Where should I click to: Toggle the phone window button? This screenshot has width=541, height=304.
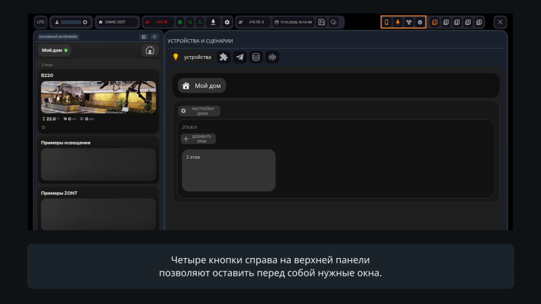pos(386,22)
